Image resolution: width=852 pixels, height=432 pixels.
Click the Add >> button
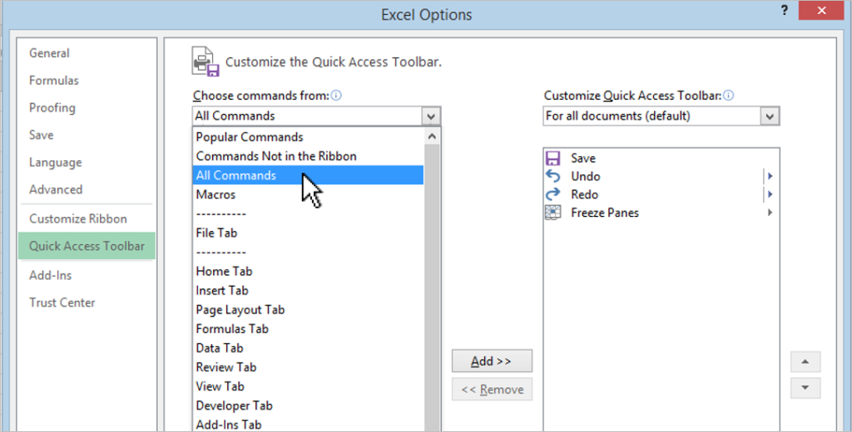coord(492,361)
